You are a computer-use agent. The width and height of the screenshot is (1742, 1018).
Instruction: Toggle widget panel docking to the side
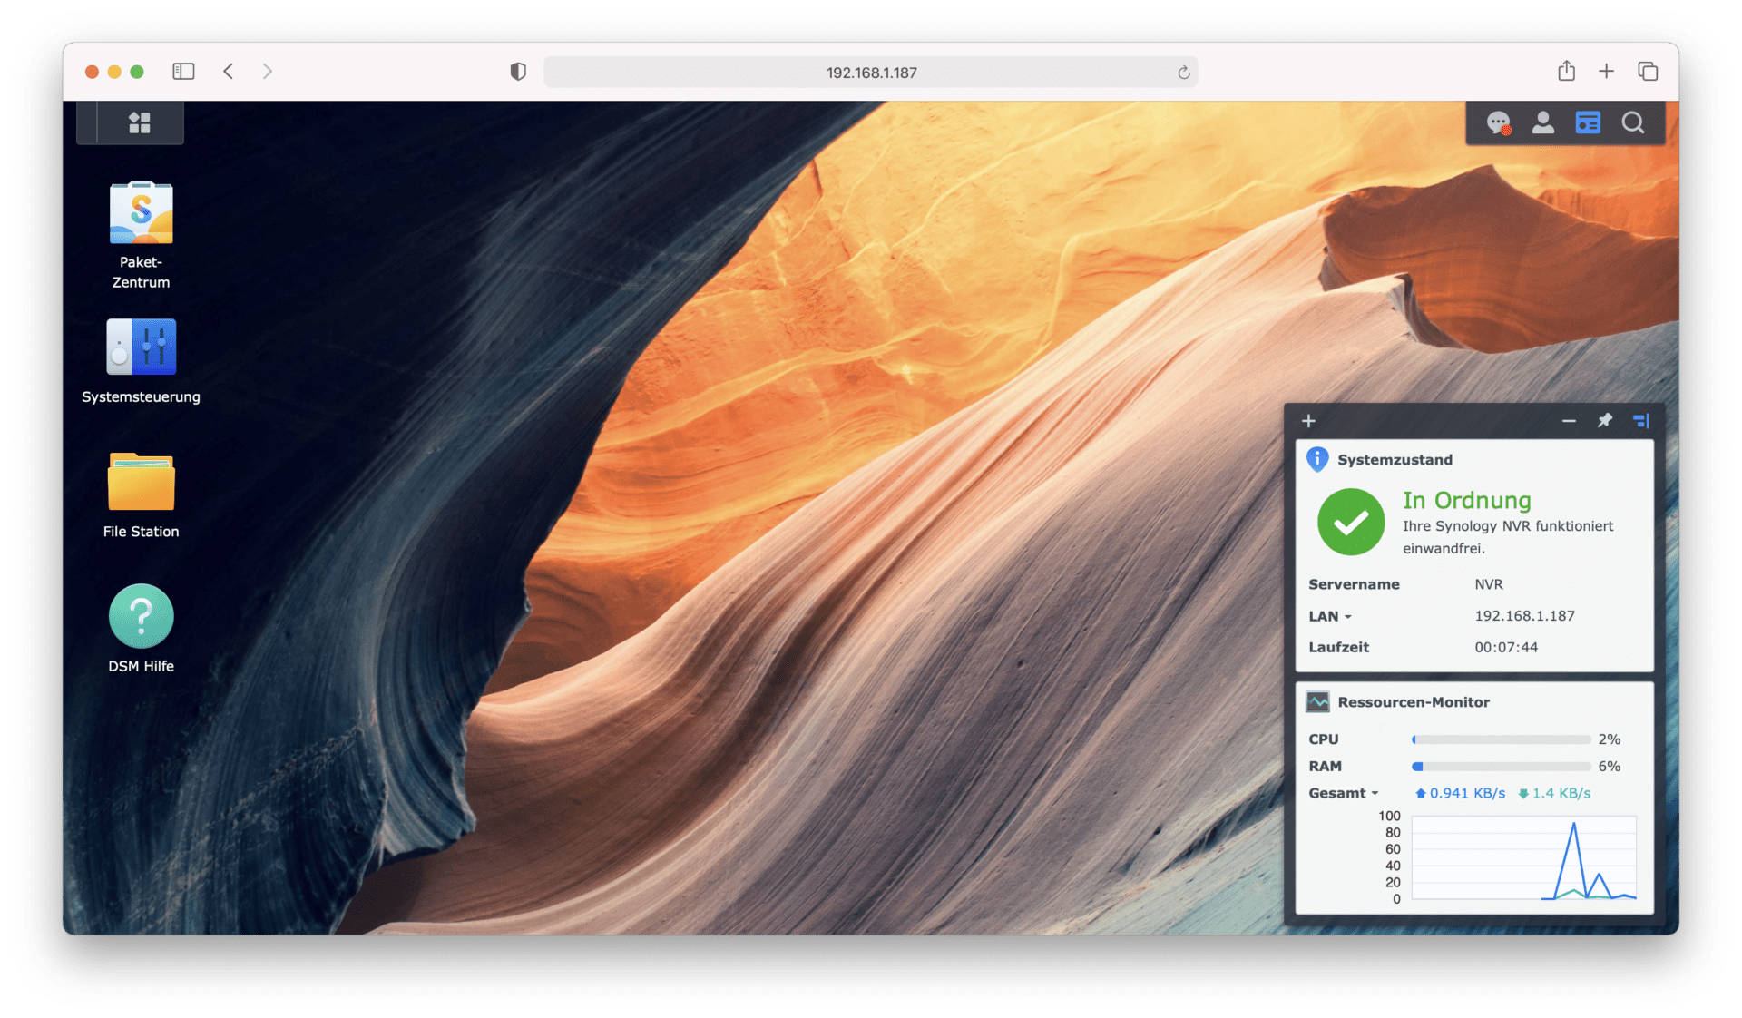[x=1640, y=420]
